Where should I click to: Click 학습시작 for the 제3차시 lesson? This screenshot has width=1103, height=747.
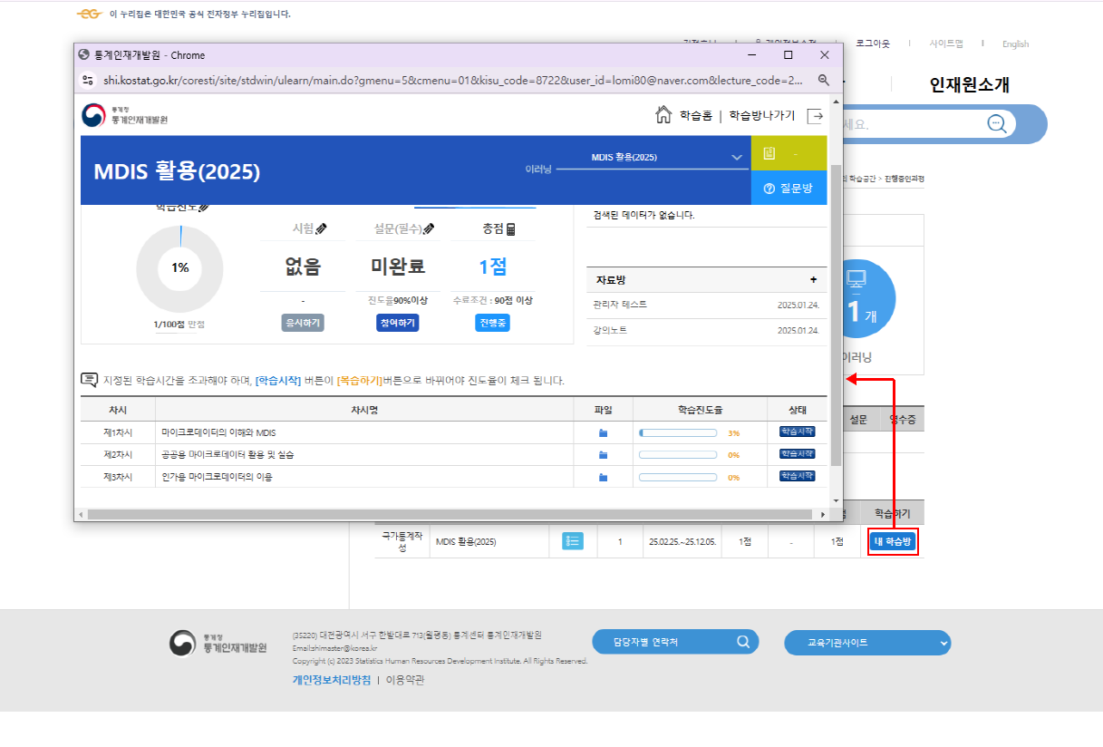tap(798, 475)
